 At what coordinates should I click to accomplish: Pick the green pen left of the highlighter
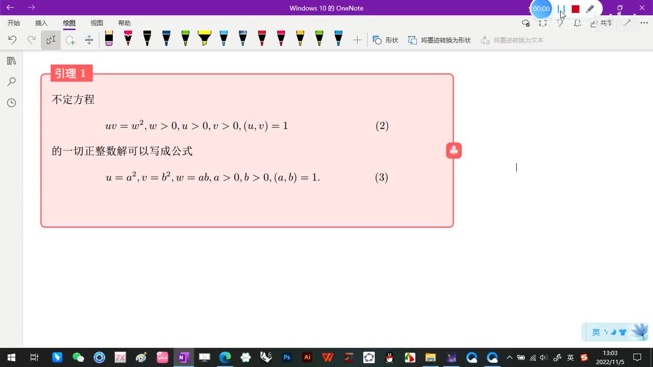coord(185,38)
